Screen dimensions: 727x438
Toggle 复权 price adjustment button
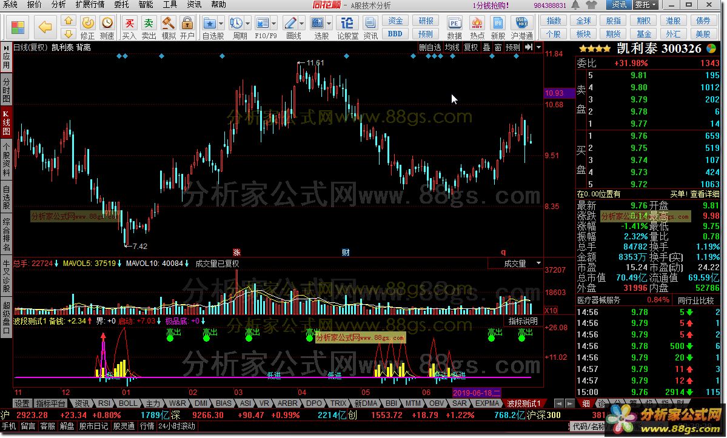tap(471, 47)
